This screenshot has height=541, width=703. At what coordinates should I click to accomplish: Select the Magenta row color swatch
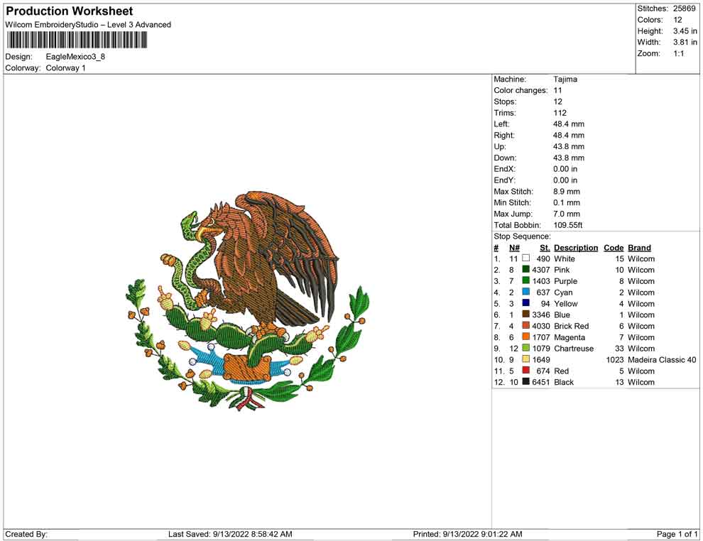point(526,337)
